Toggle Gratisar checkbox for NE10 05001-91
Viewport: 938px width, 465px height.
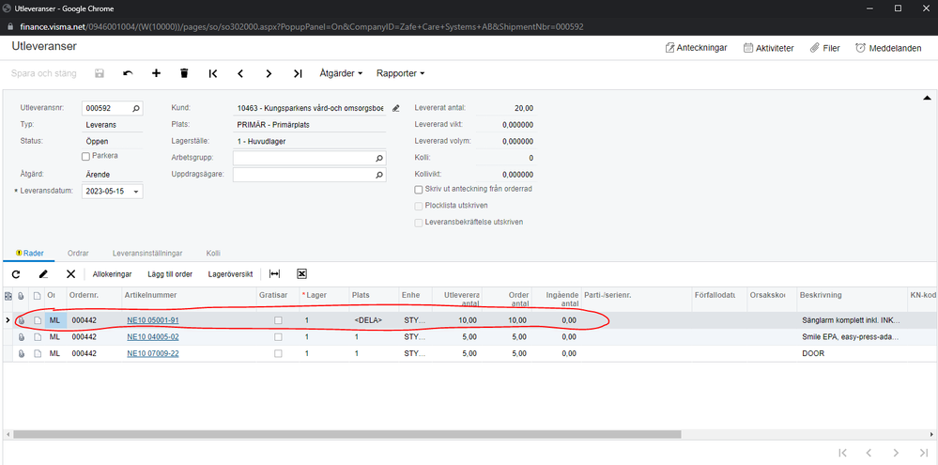point(278,320)
